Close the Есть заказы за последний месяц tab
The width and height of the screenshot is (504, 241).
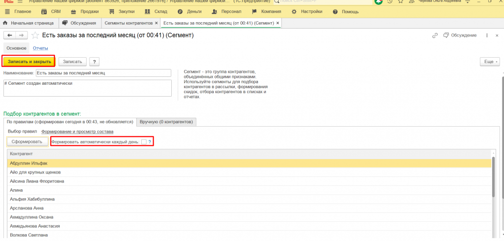[278, 23]
